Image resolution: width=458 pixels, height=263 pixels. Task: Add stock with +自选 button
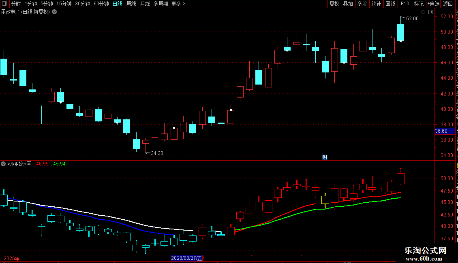pyautogui.click(x=433, y=4)
